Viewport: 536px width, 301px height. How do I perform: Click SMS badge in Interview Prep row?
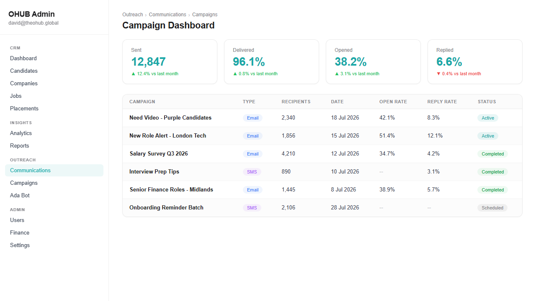pyautogui.click(x=252, y=172)
